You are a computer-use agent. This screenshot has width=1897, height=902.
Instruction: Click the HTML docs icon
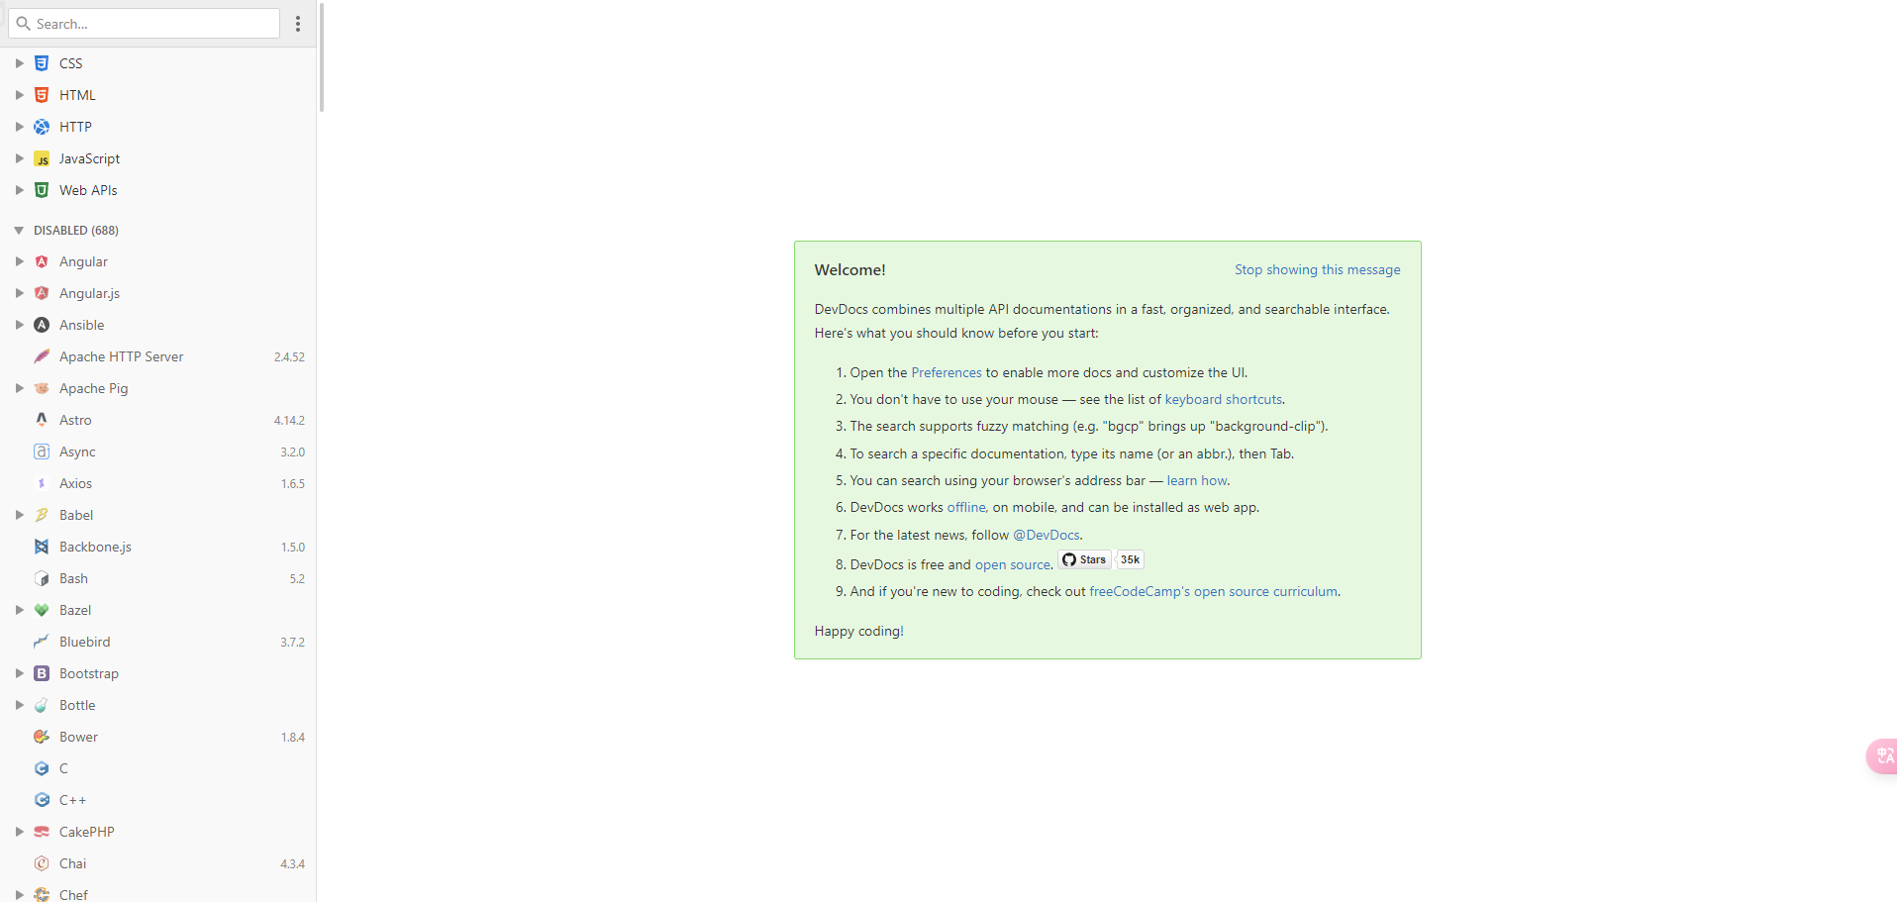42,95
